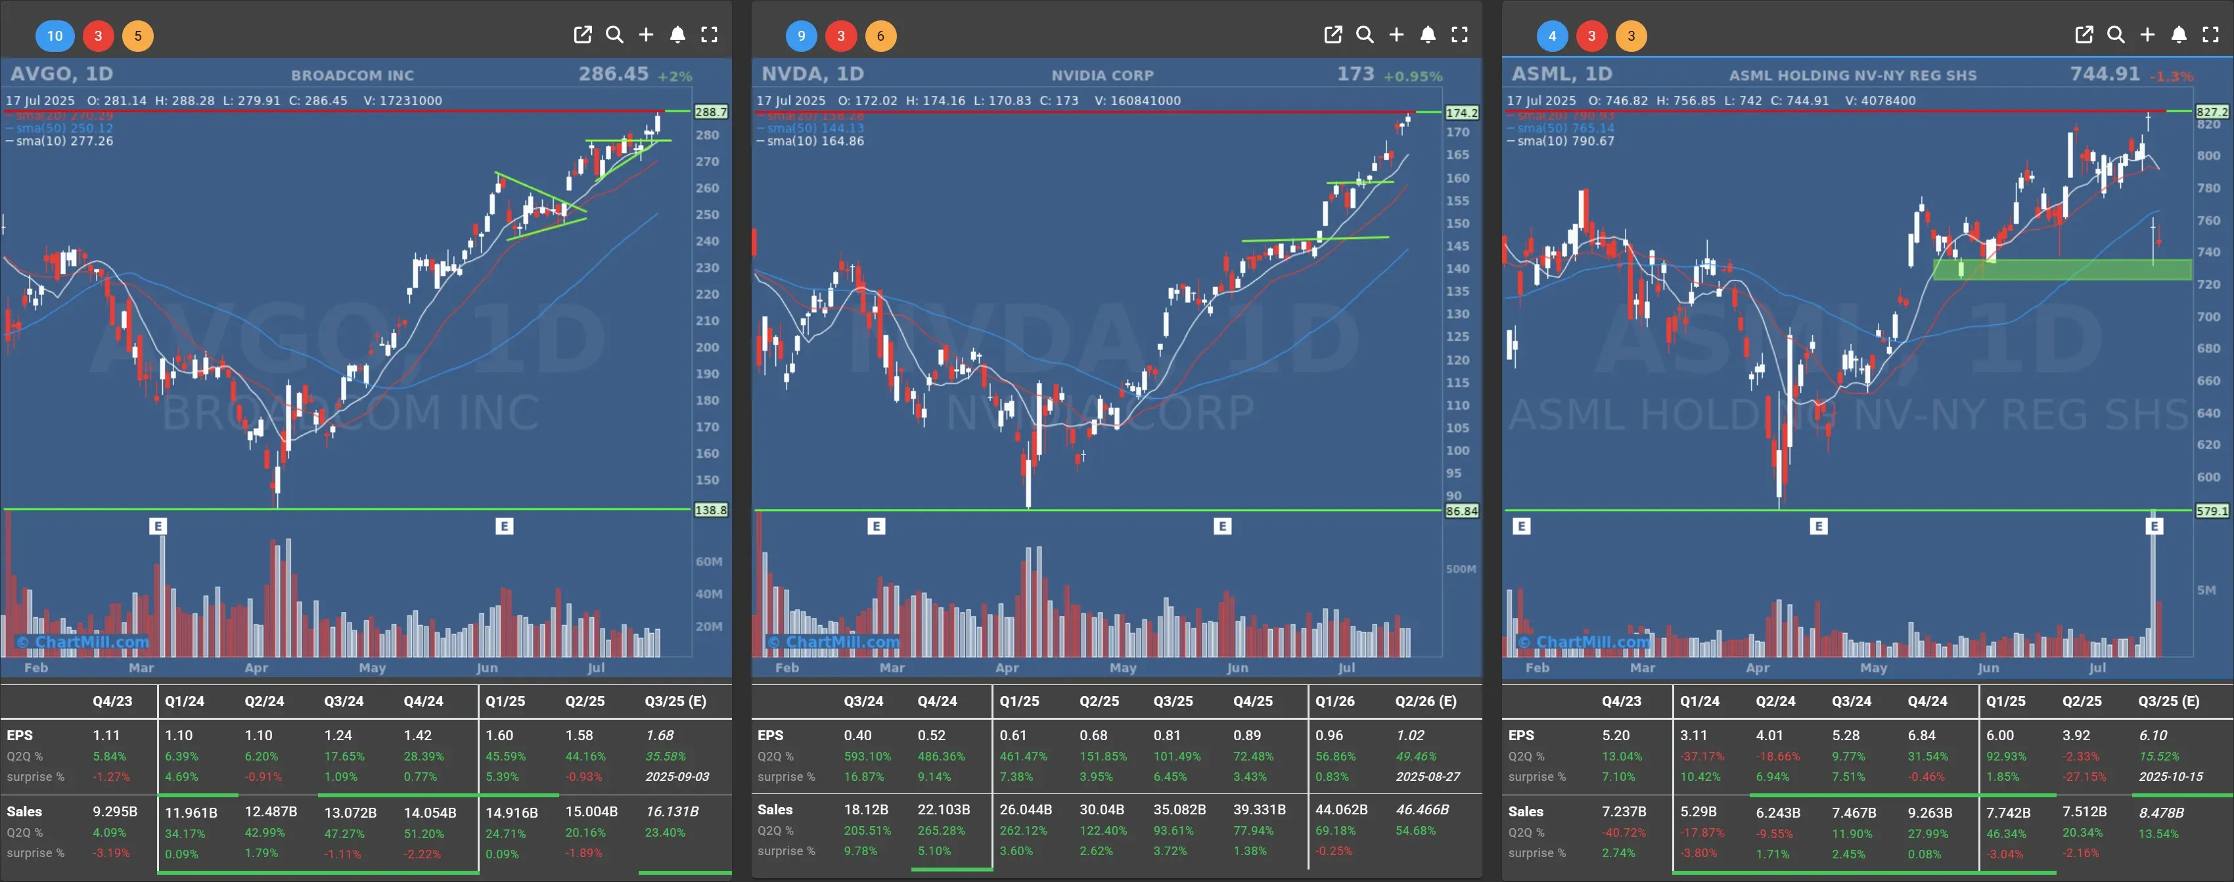This screenshot has width=2234, height=882.
Task: Click July earnings E marker on ASML chart
Action: pos(2155,526)
